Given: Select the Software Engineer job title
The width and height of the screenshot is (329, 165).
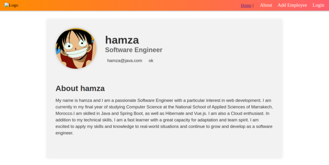Looking at the screenshot, I should 134,50.
